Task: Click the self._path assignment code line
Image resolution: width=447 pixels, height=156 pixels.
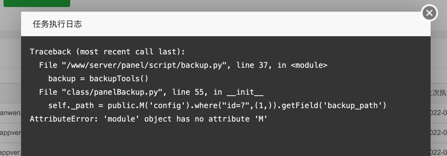Action: [x=217, y=105]
